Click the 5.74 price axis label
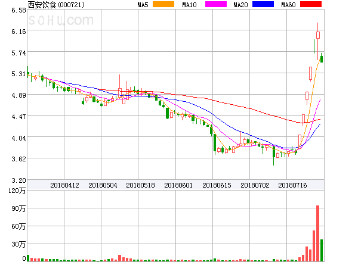Viewport: 358px width, 262px height. click(18, 53)
